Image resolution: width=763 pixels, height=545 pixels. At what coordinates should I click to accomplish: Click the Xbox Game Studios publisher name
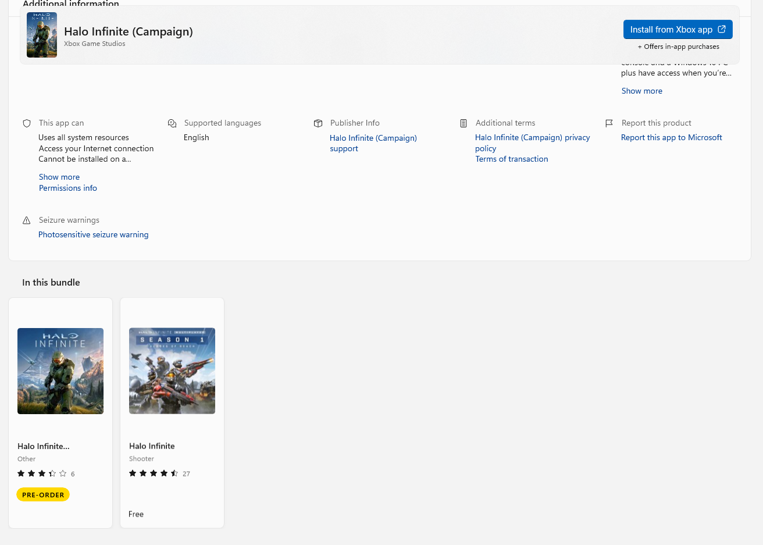pos(95,44)
